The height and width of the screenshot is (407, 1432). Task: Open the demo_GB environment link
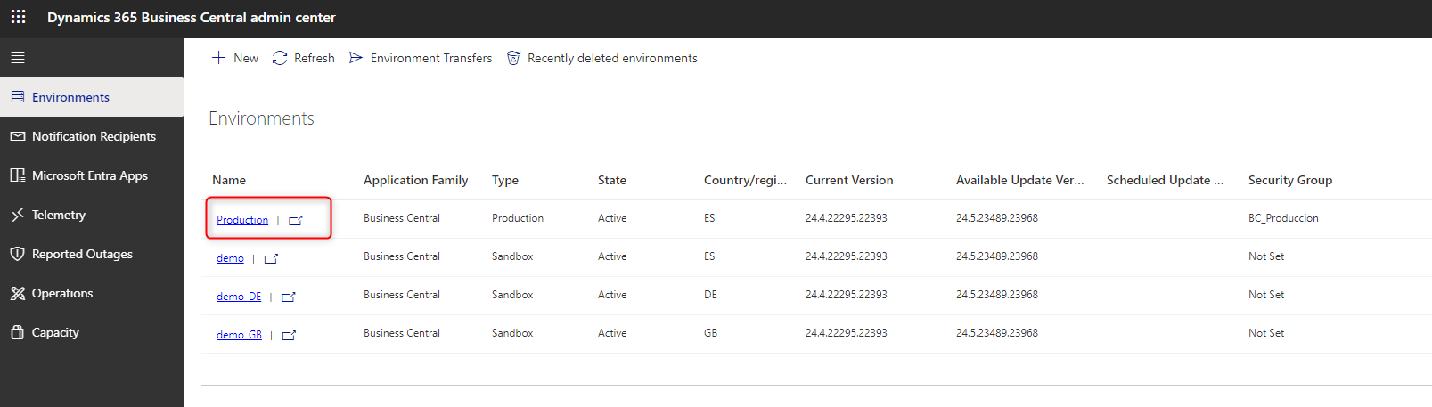(x=239, y=334)
